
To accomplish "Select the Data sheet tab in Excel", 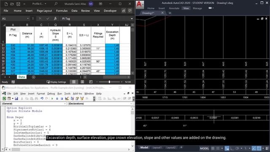I will tap(22, 77).
